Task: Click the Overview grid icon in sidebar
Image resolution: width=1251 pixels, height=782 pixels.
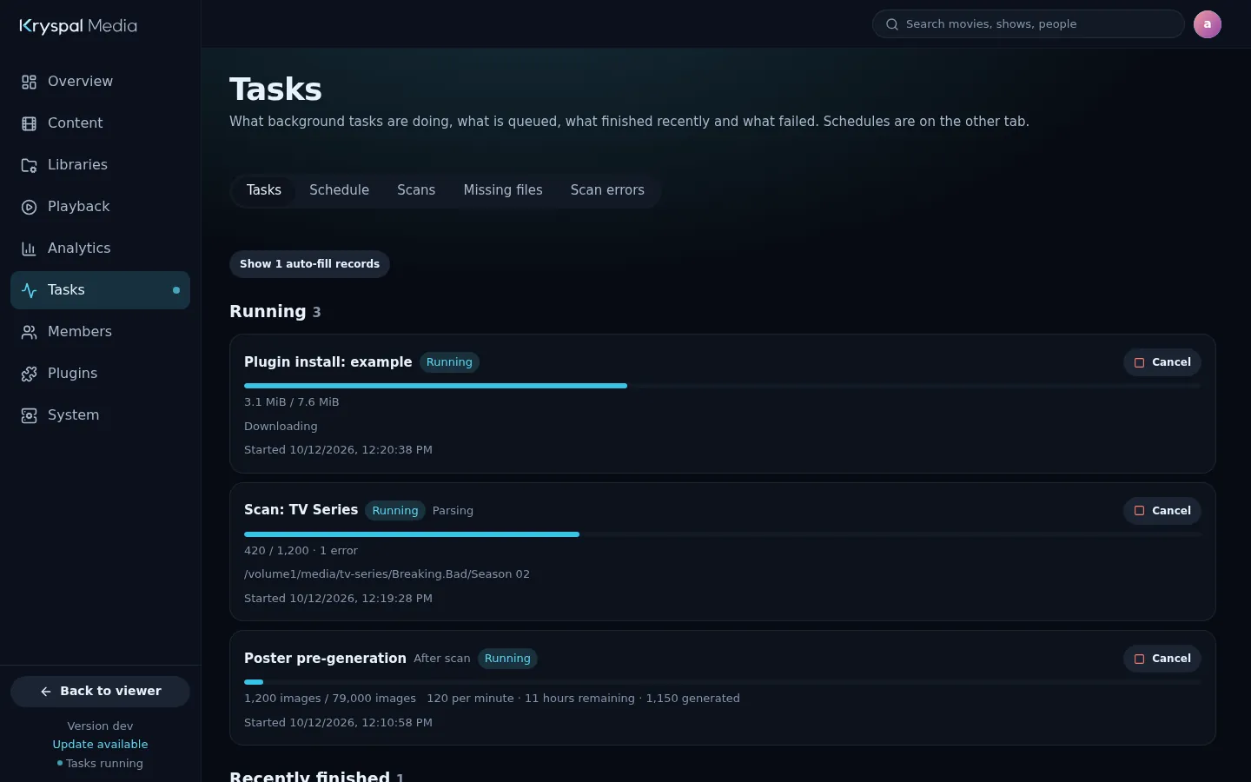Action: [29, 82]
